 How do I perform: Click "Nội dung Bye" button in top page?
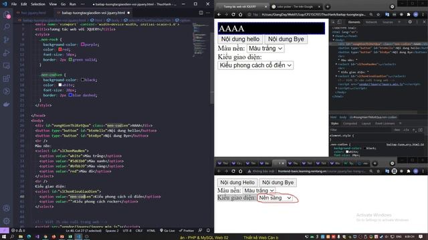[286, 39]
